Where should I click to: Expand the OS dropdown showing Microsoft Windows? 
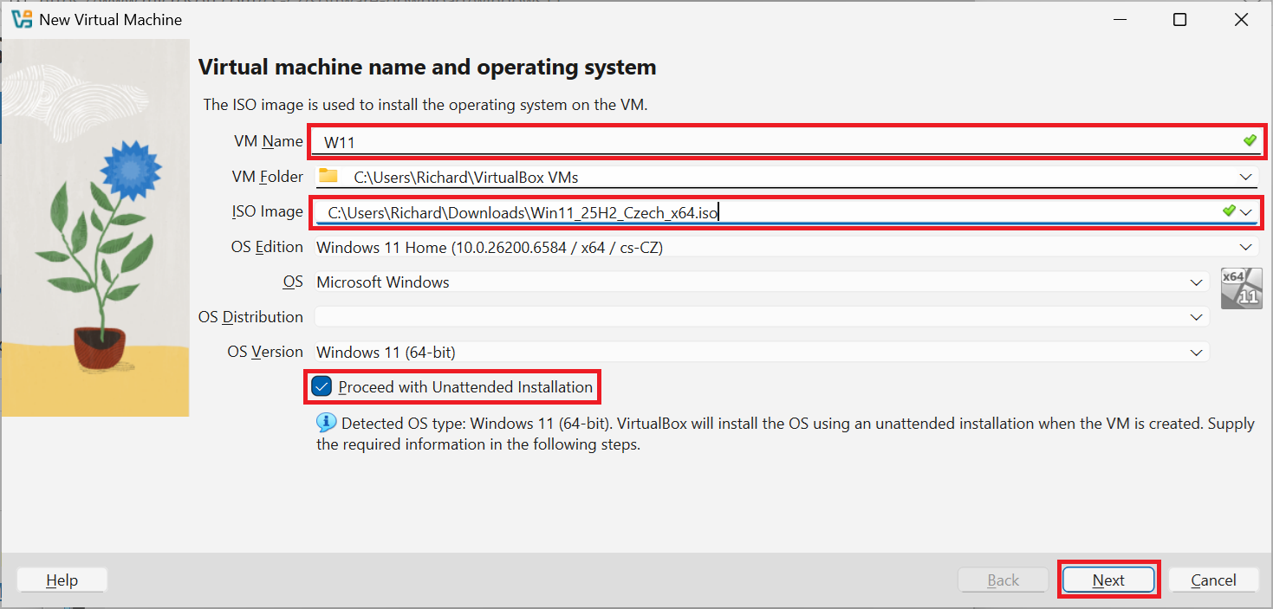(1196, 282)
